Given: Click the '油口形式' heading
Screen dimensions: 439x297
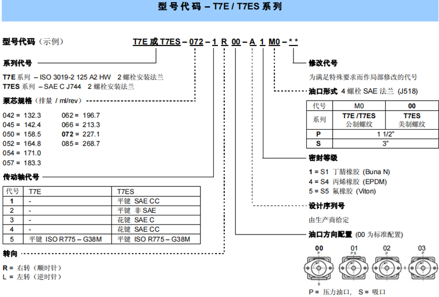Looking at the screenshot, I should tap(323, 92).
